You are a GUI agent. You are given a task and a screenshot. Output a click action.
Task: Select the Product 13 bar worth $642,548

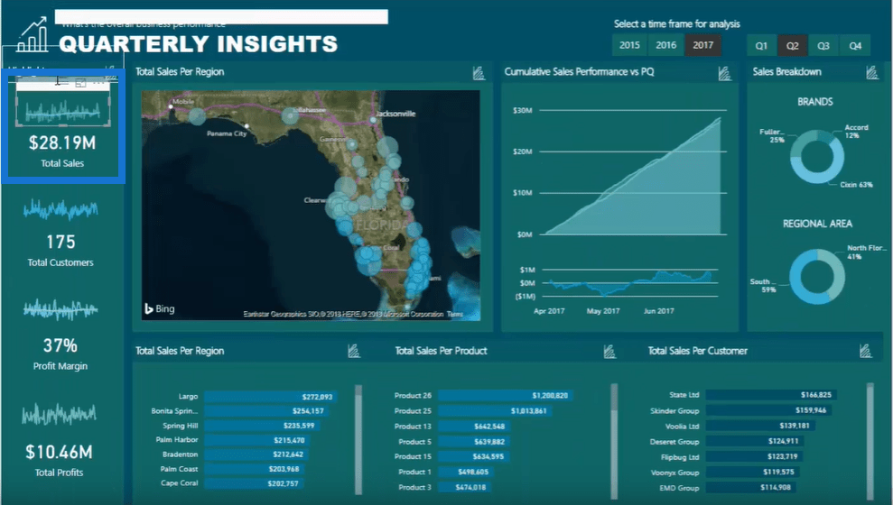[x=474, y=426]
